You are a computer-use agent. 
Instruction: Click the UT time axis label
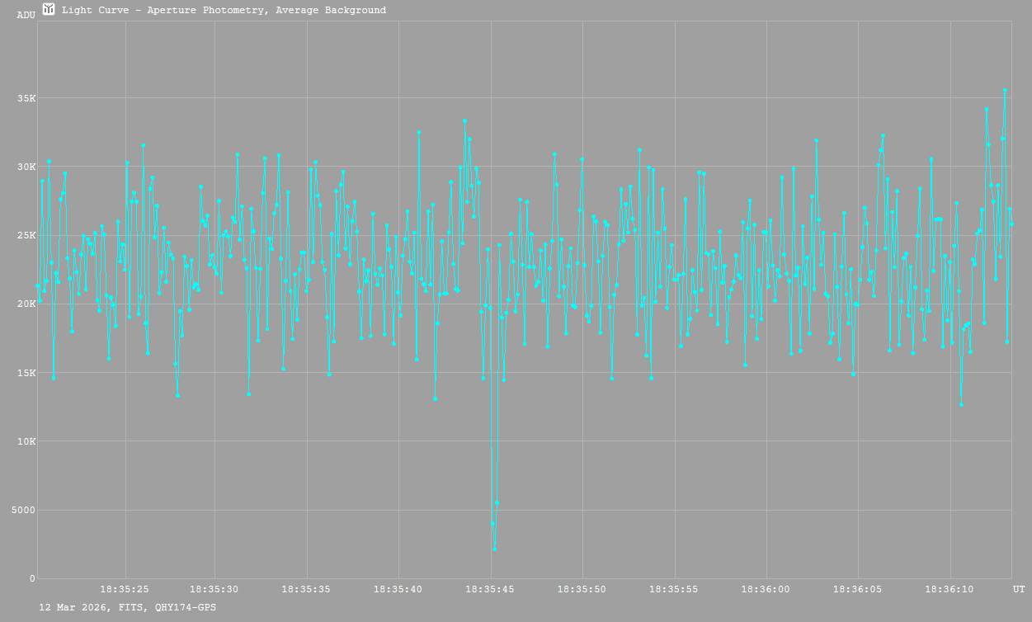coord(1019,589)
